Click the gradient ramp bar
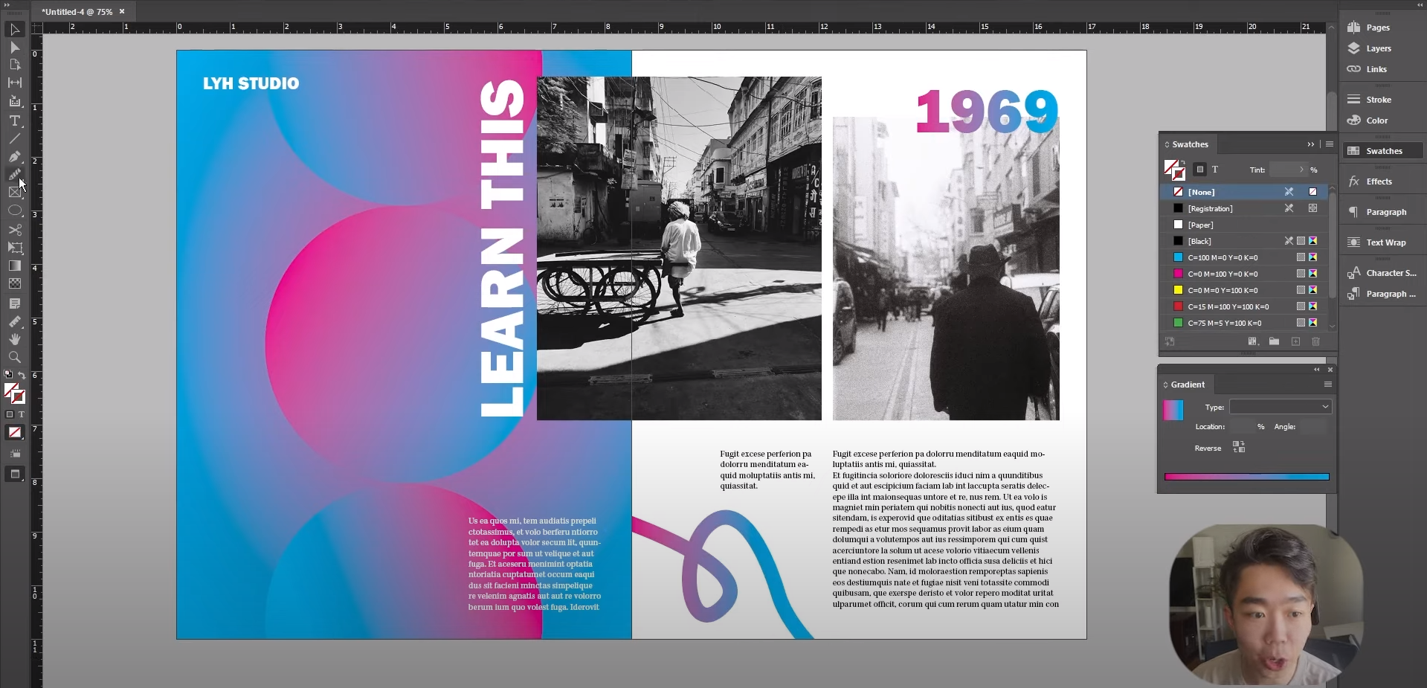 click(x=1246, y=477)
